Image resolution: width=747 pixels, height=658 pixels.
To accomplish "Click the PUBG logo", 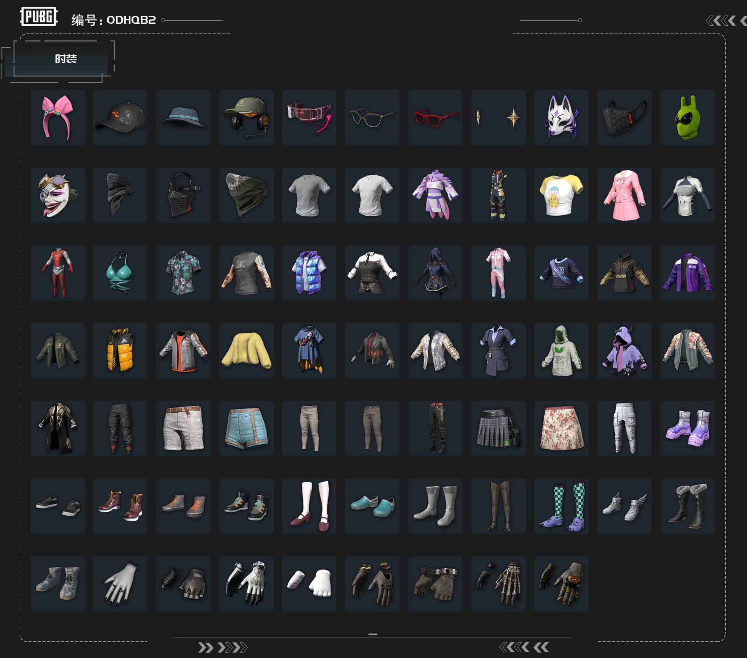I will pyautogui.click(x=39, y=17).
